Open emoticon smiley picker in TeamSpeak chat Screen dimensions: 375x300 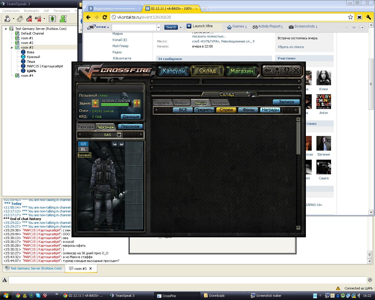370,280
